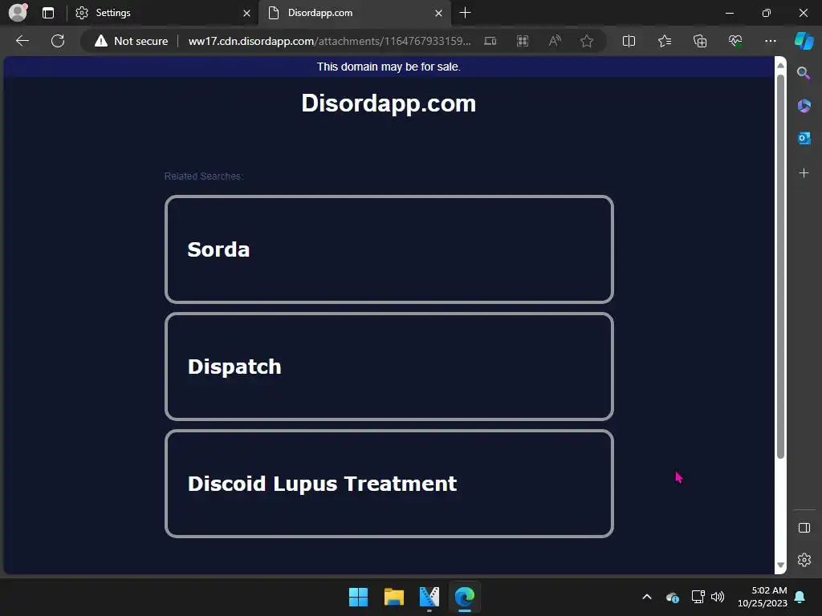Screen dimensions: 822x616
Task: Focus the address bar URL
Action: coord(329,41)
